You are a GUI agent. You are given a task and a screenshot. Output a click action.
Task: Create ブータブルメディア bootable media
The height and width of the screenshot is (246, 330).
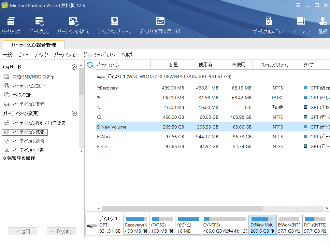click(x=268, y=25)
